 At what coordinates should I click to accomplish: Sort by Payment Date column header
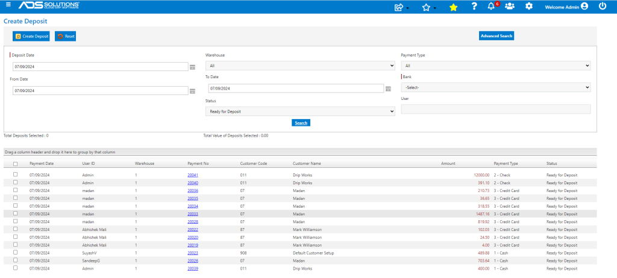[42, 164]
